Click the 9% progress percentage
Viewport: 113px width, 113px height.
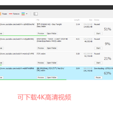coord(108,44)
